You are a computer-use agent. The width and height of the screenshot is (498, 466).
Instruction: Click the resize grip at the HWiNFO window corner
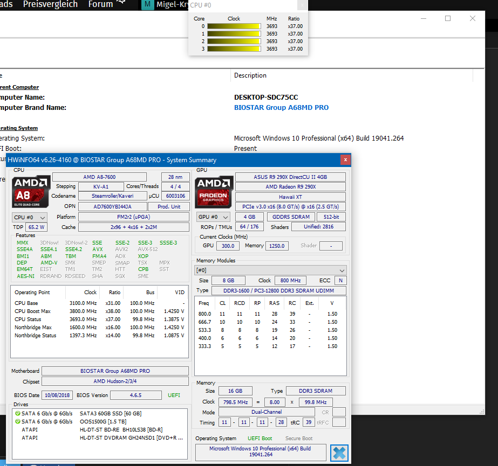coord(482,412)
